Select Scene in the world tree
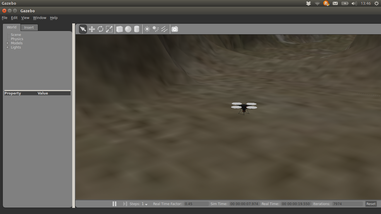The image size is (381, 214). (16, 35)
